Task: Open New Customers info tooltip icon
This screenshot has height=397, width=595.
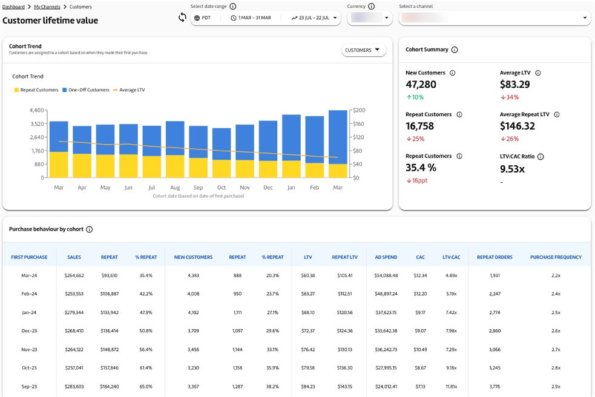Action: [453, 73]
